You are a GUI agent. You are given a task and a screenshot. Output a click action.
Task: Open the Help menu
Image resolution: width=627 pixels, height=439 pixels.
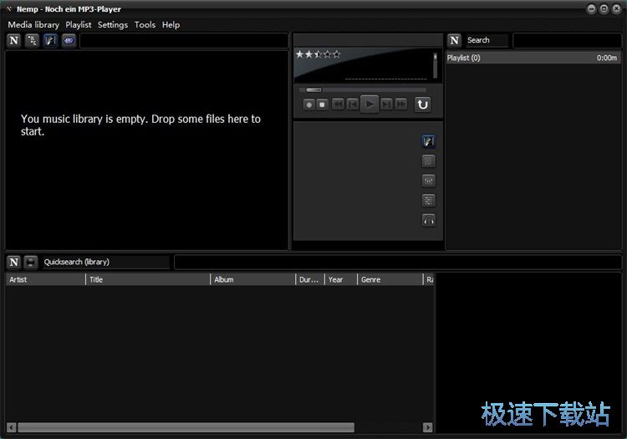[x=171, y=25]
